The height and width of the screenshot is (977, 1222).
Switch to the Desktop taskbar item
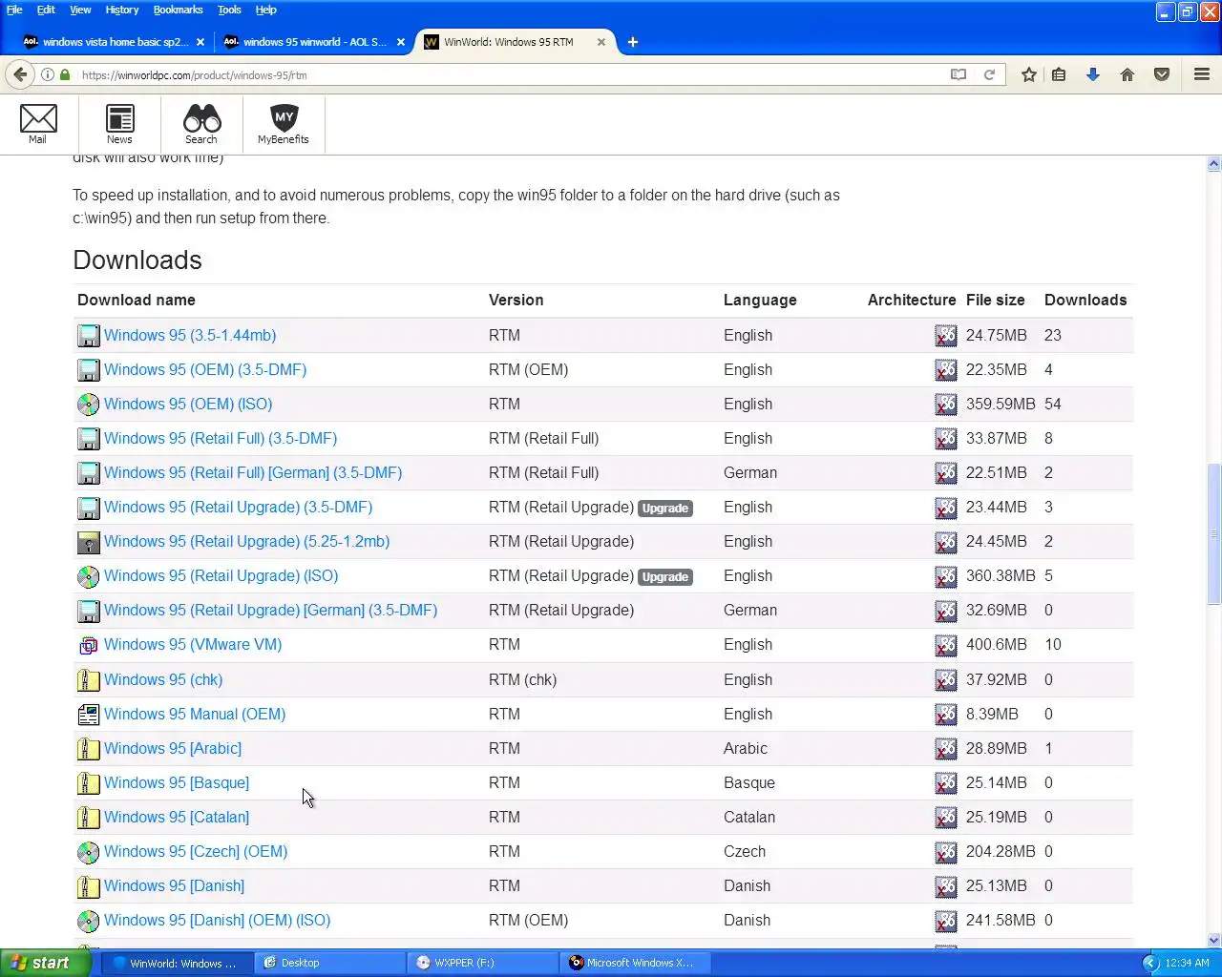click(x=329, y=963)
